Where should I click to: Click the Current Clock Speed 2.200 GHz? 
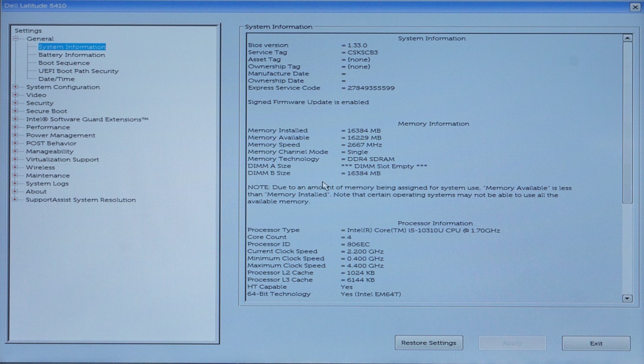pos(365,252)
